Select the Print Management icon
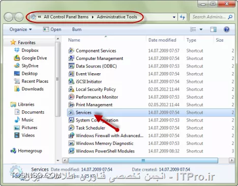The height and width of the screenshot is (186, 238). pyautogui.click(x=71, y=105)
